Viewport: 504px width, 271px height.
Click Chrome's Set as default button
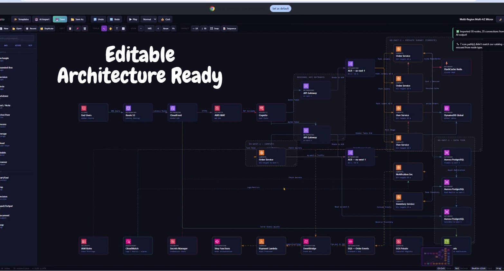point(280,9)
